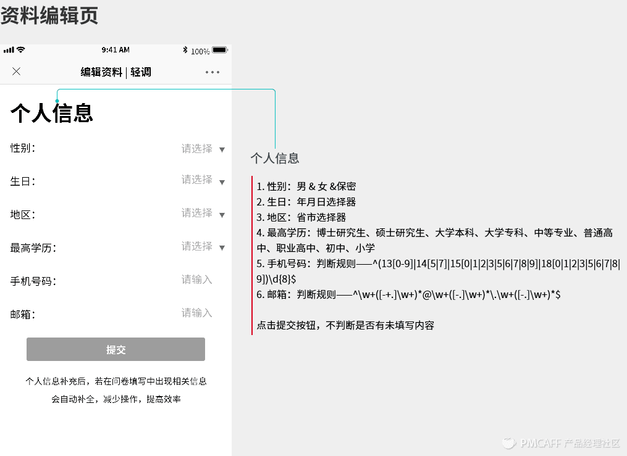Screen dimensions: 627x456
Task: Click annotation line 2. 生日：年月日选择器
Action: tap(306, 202)
